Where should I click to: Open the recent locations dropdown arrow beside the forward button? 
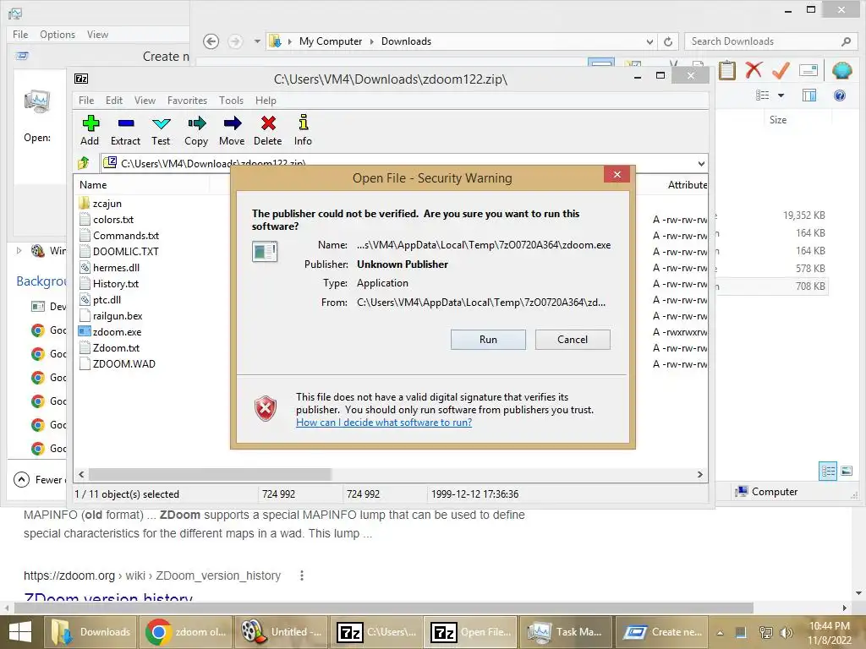pos(257,41)
